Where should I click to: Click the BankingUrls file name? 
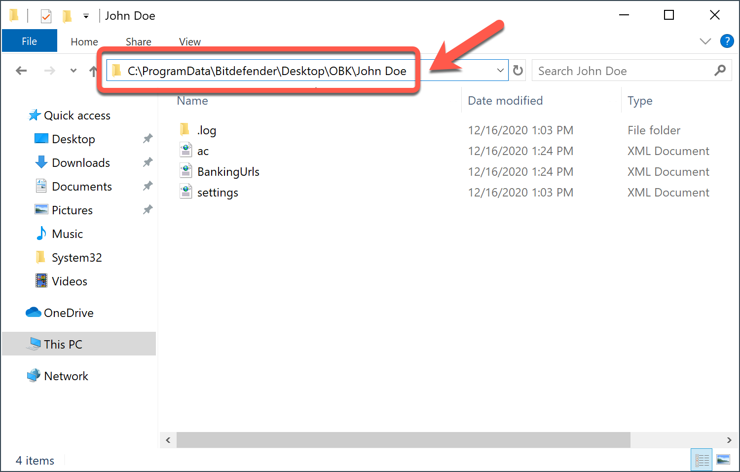click(x=228, y=172)
